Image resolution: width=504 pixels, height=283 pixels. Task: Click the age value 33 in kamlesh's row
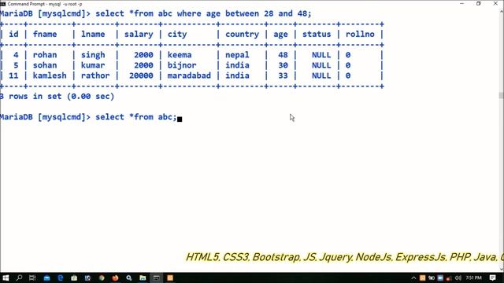coord(283,75)
